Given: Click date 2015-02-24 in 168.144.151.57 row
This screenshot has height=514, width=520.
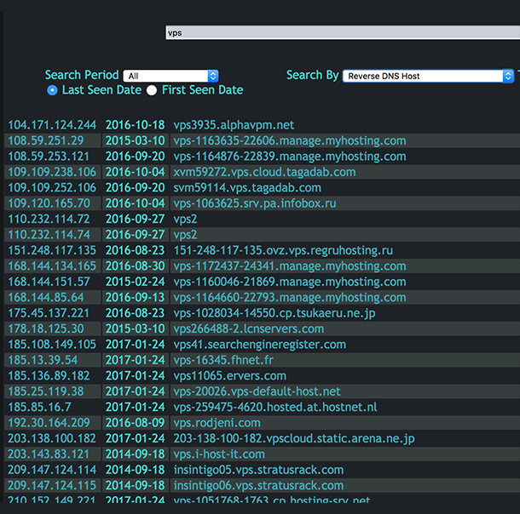Looking at the screenshot, I should pyautogui.click(x=135, y=282).
